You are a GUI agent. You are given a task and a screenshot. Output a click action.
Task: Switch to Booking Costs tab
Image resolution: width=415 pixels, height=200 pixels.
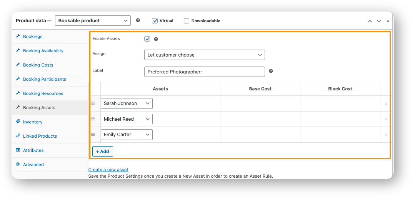coord(50,65)
